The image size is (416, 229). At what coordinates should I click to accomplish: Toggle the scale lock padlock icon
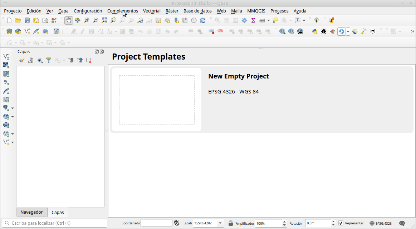pos(231,223)
